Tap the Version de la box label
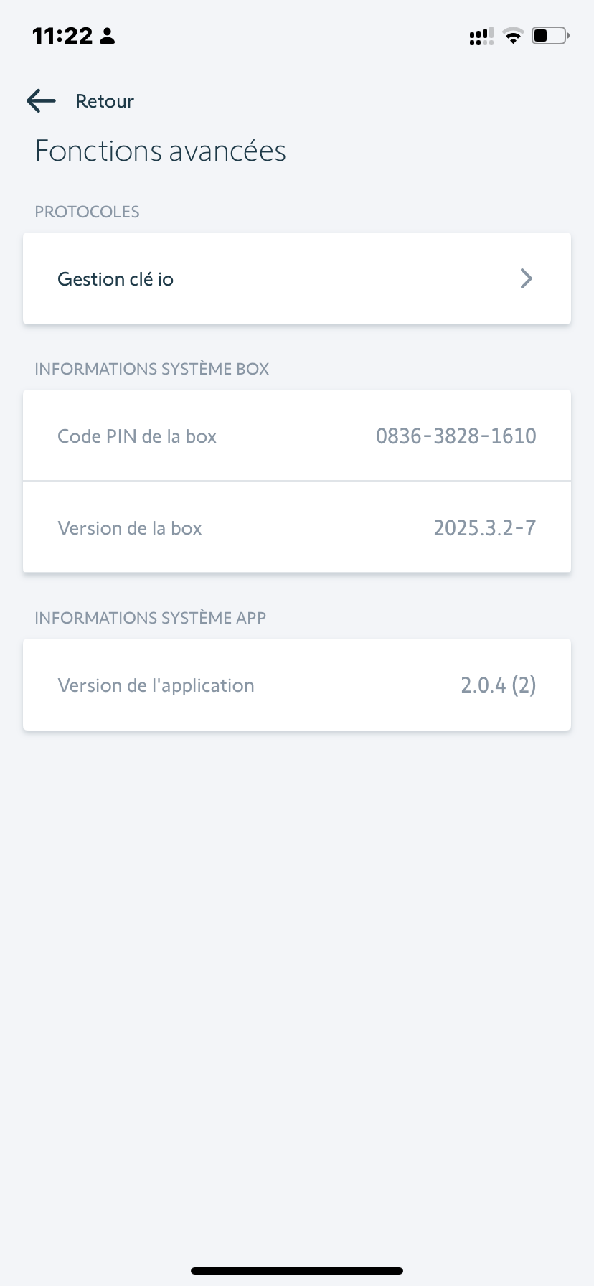Screen dimensions: 594x1286 pyautogui.click(x=130, y=528)
